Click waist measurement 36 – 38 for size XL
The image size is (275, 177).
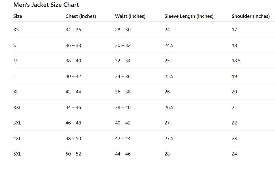123,92
